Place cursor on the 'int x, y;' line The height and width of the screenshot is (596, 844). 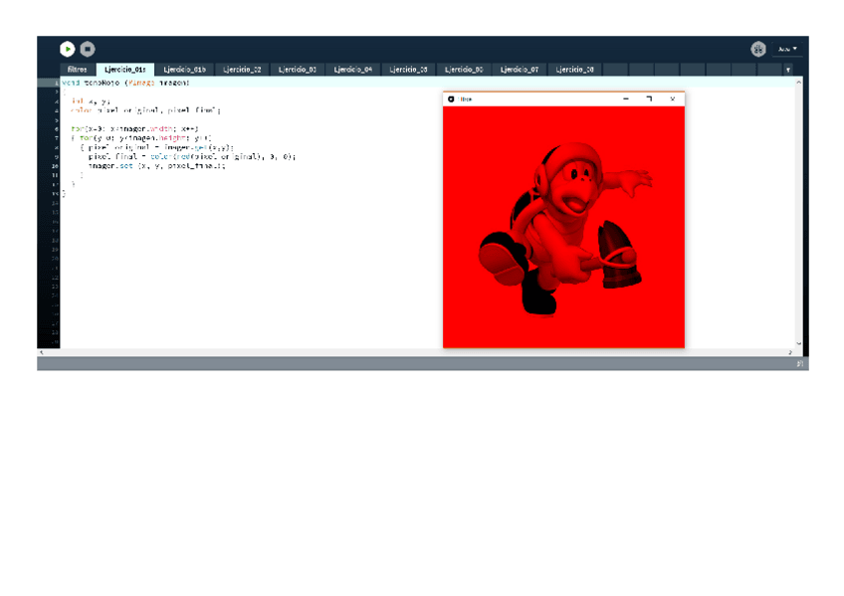click(x=90, y=101)
